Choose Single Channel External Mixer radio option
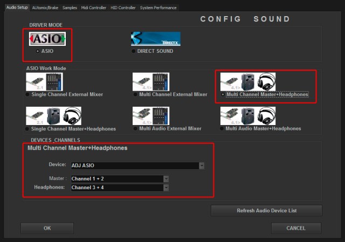This screenshot has height=242, width=345. click(x=28, y=95)
